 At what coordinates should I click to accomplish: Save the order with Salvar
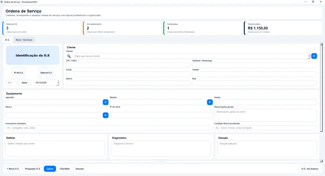click(50, 169)
